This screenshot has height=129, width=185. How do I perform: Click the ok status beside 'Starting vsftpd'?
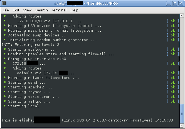tap(173, 101)
